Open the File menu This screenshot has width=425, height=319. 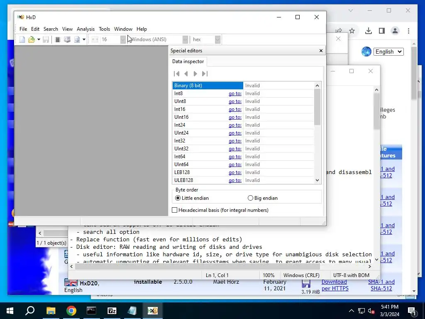click(23, 29)
